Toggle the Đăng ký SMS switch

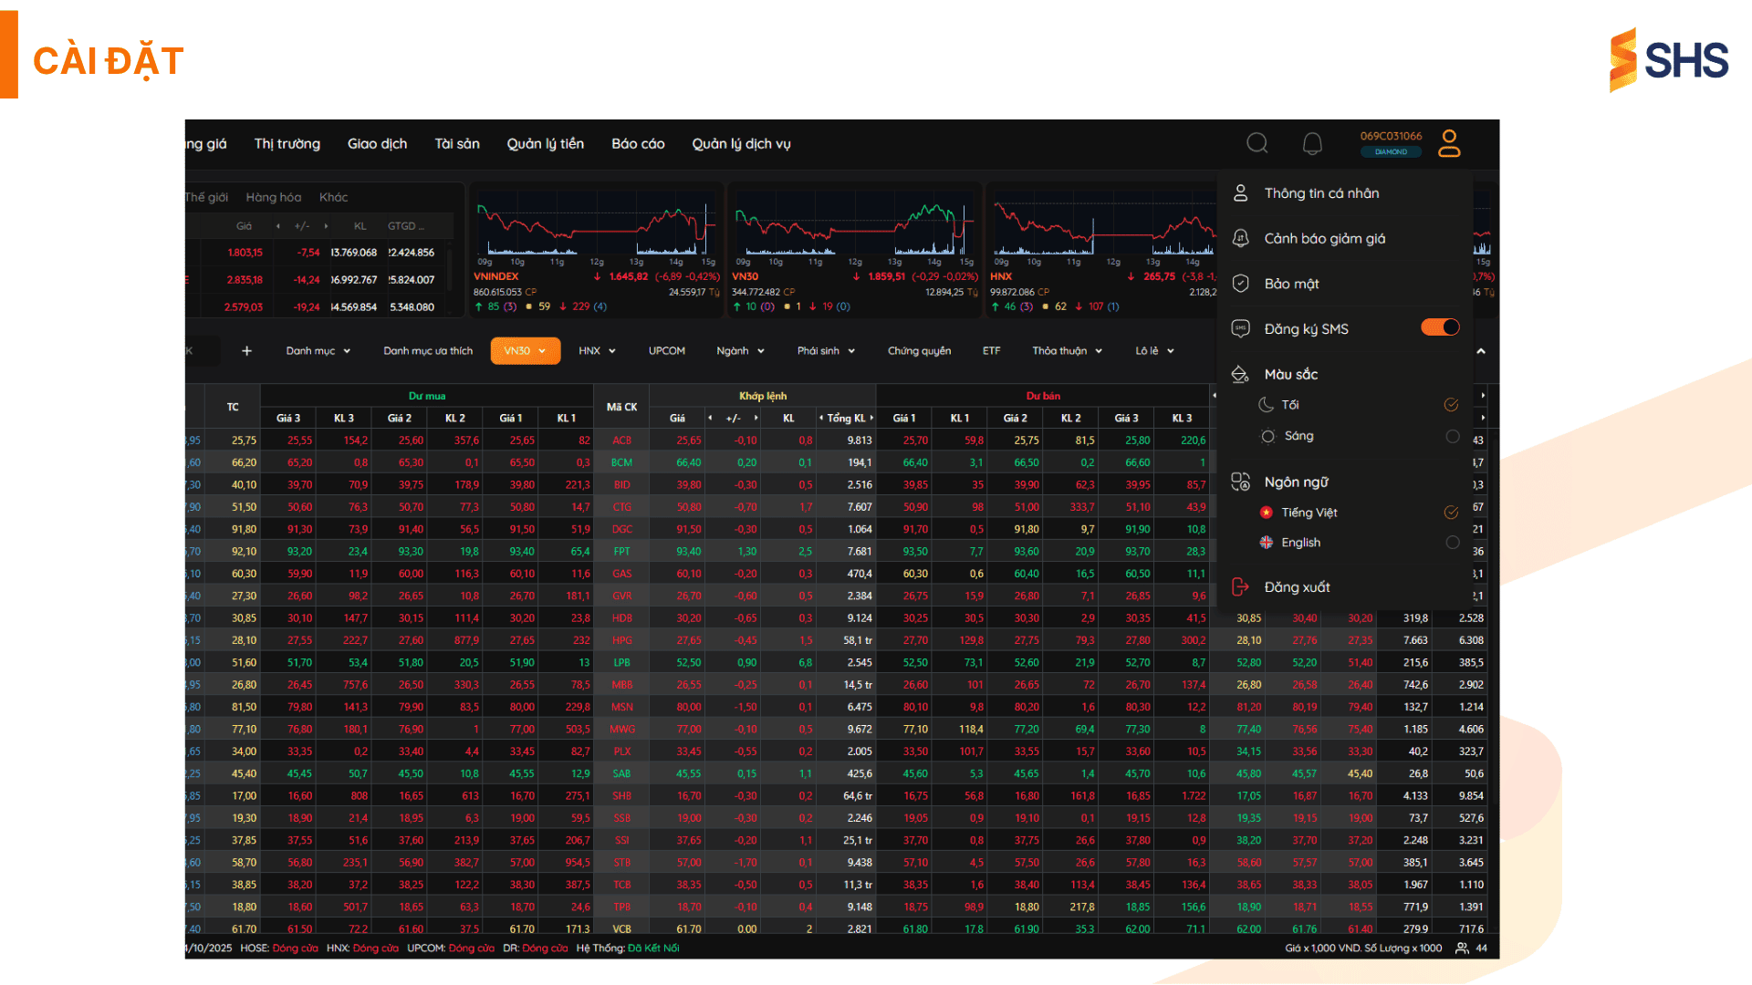tap(1440, 327)
